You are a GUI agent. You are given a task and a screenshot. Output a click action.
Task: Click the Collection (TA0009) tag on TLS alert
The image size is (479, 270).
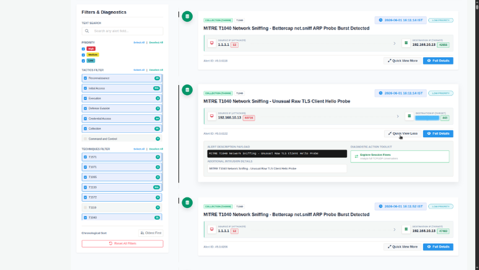pyautogui.click(x=218, y=93)
